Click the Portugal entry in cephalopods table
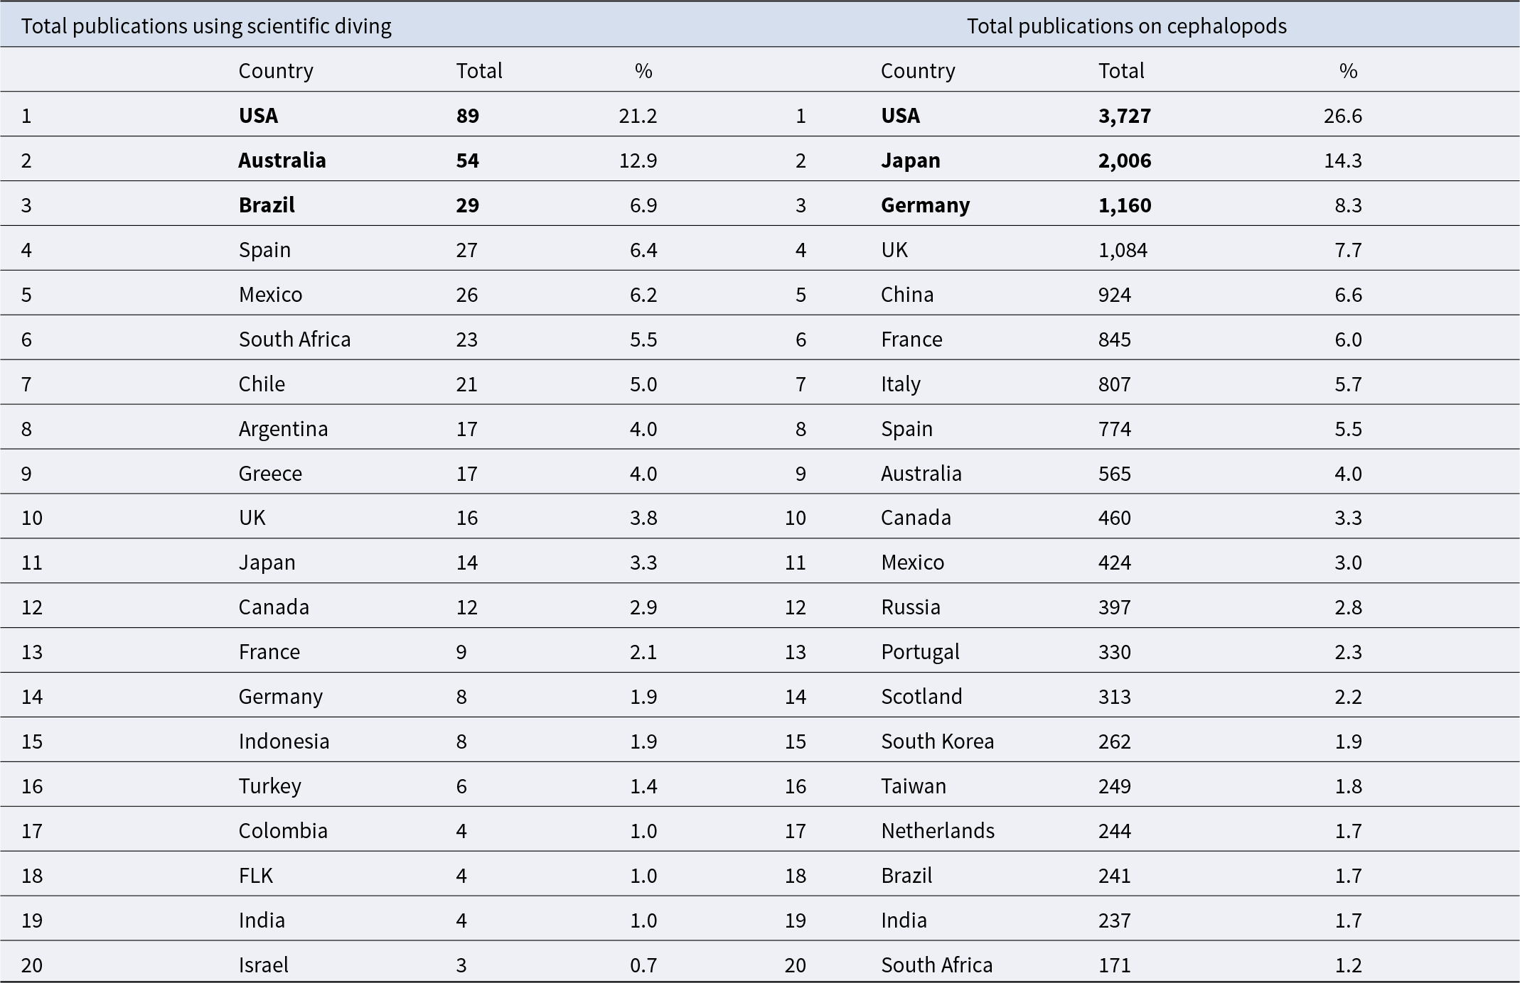 coord(920,652)
